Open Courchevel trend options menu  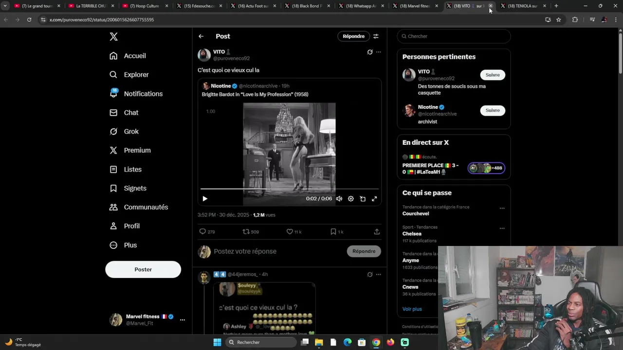502,208
